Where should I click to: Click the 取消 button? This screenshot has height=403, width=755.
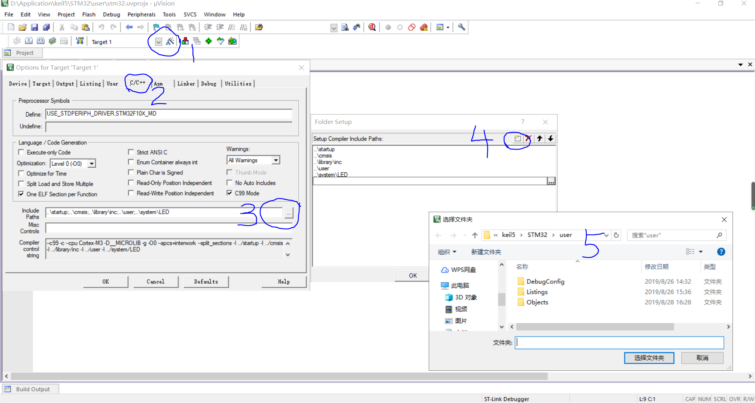coord(702,358)
